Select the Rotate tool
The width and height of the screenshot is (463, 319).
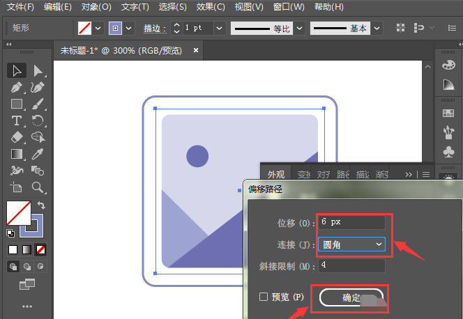38,121
